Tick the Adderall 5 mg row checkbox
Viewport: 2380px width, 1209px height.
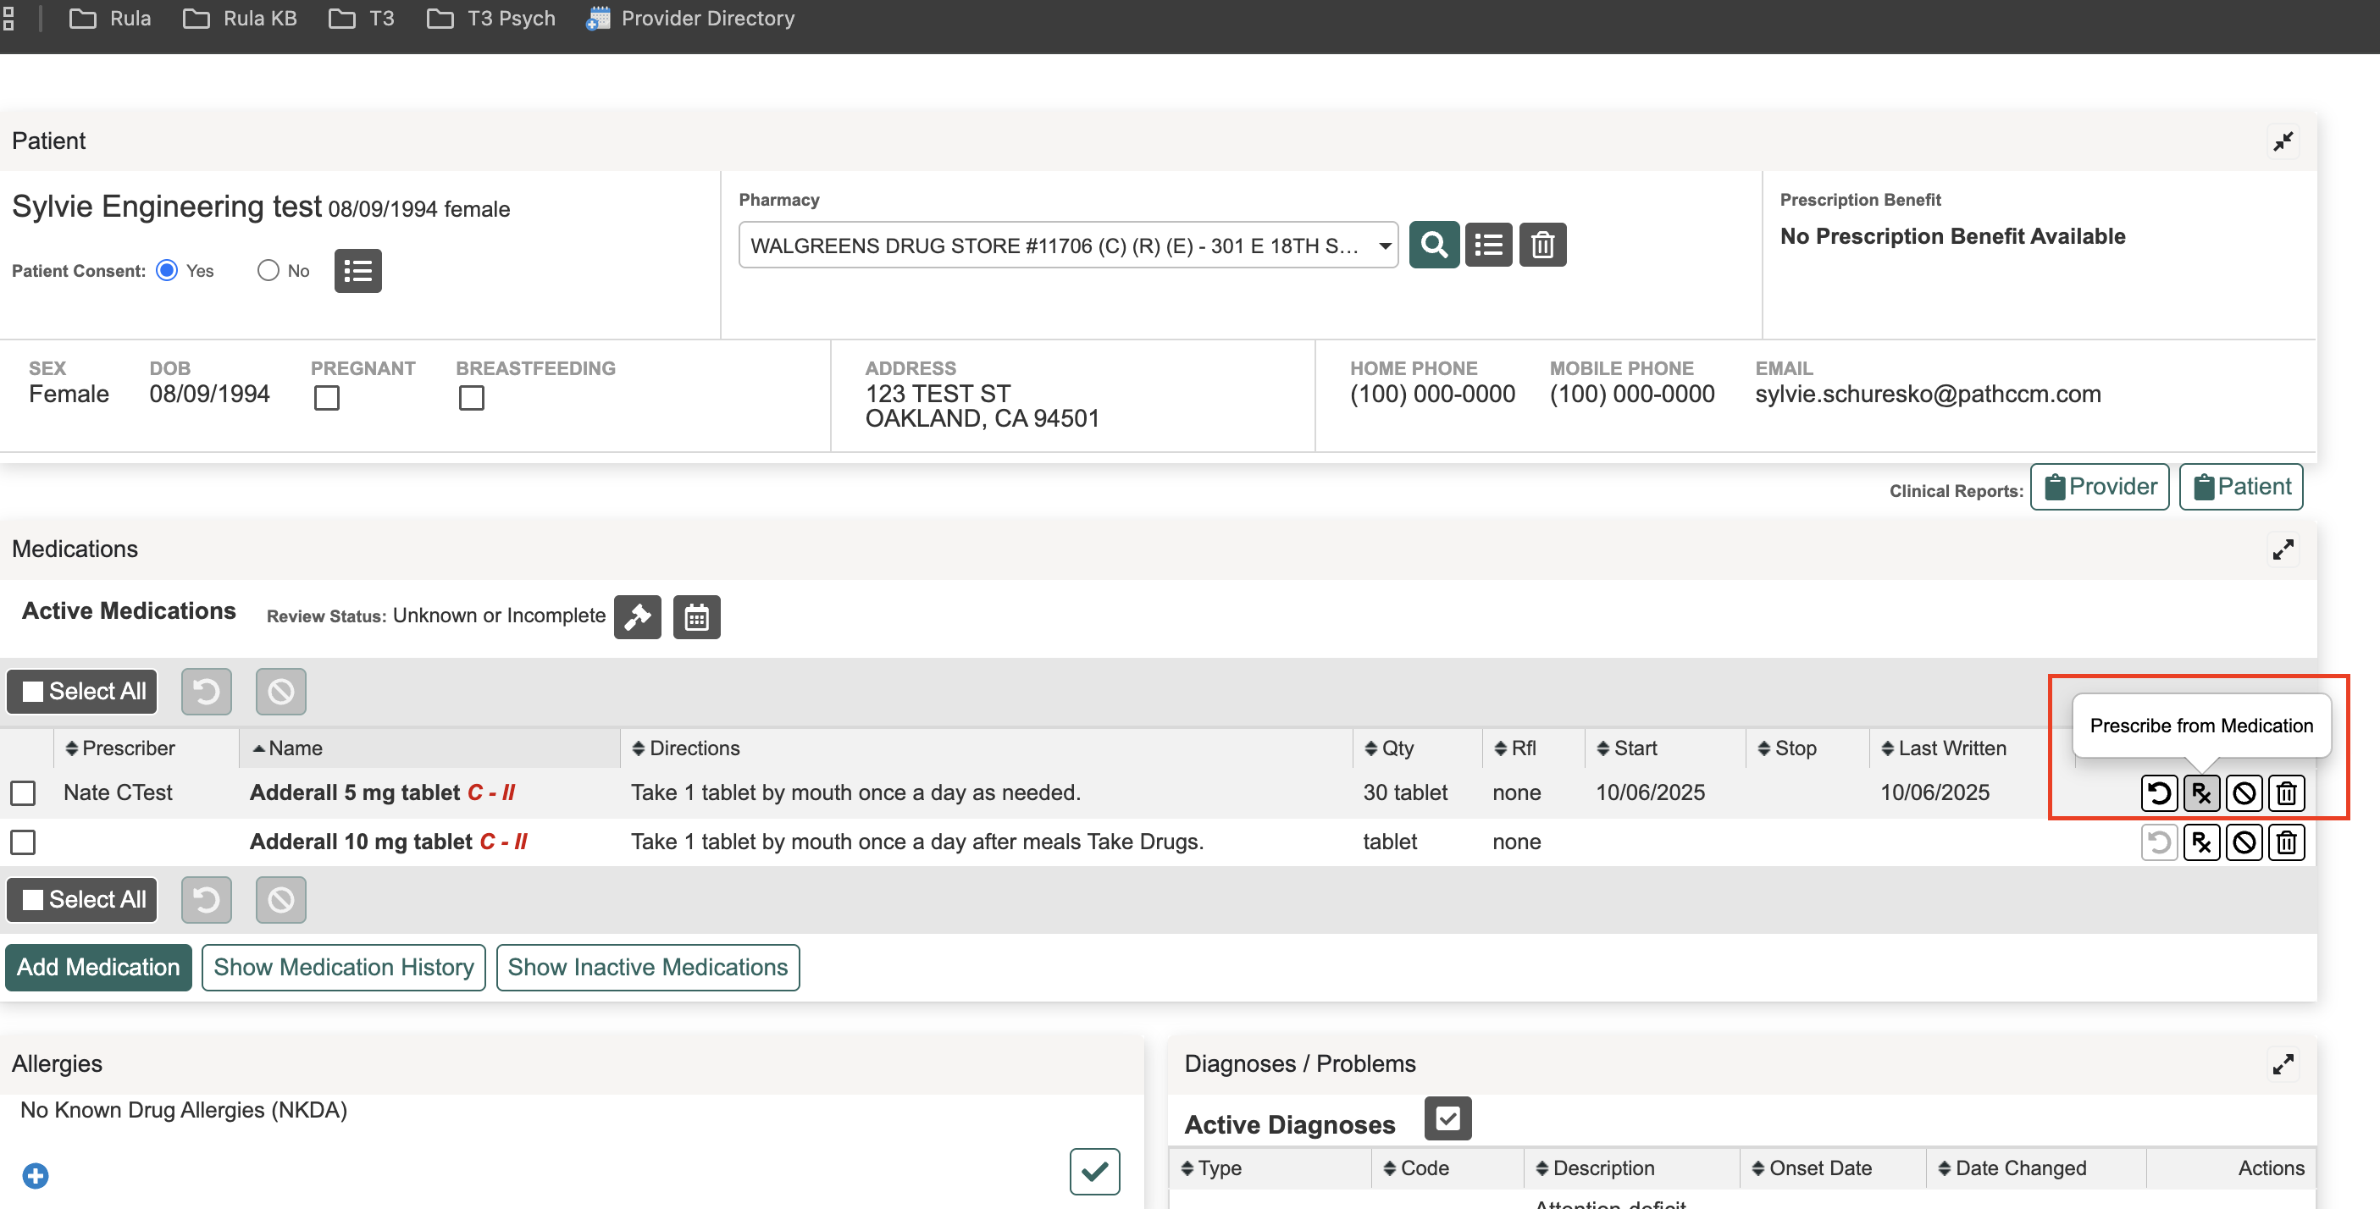(23, 793)
